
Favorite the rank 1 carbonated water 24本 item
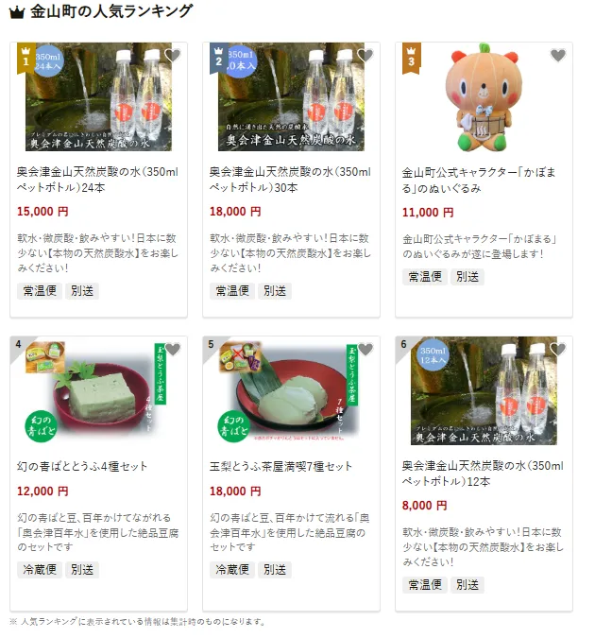(173, 55)
